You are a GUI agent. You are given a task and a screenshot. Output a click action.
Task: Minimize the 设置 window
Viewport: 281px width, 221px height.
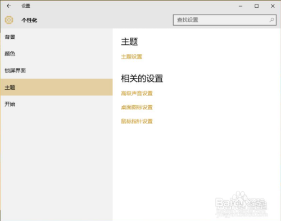[x=241, y=6]
